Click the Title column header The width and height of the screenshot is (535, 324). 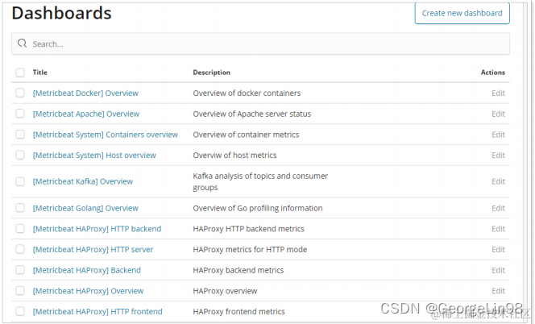40,73
